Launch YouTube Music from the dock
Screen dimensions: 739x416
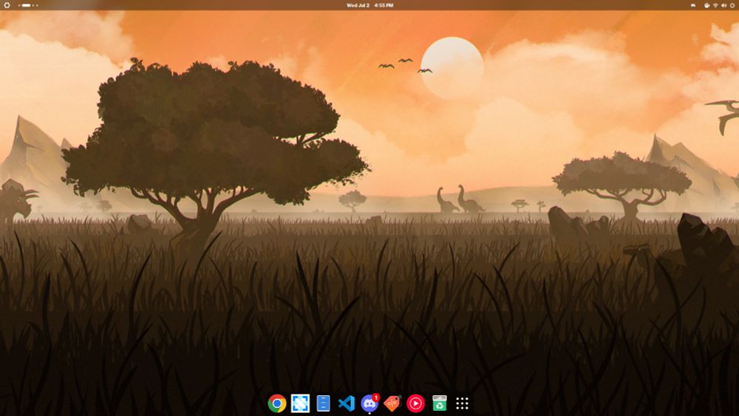[x=415, y=403]
